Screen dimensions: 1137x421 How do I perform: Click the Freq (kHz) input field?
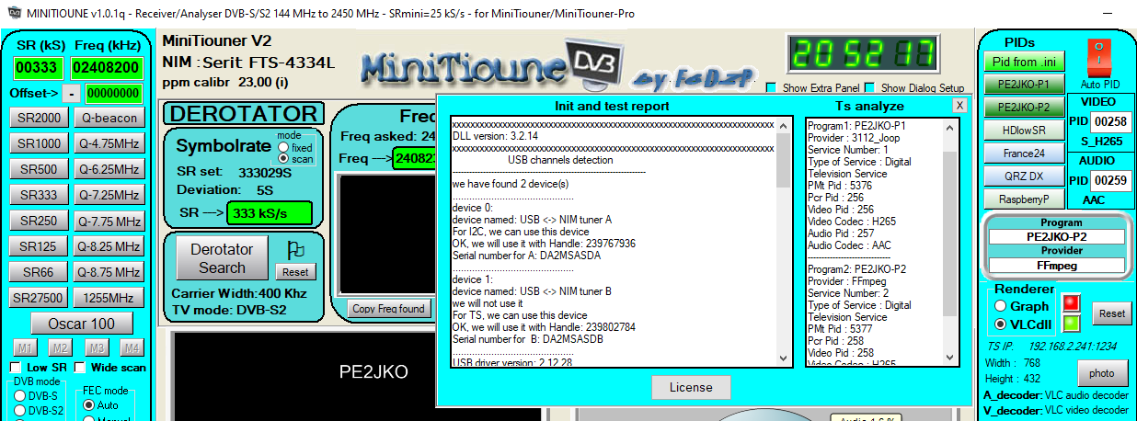coord(108,67)
